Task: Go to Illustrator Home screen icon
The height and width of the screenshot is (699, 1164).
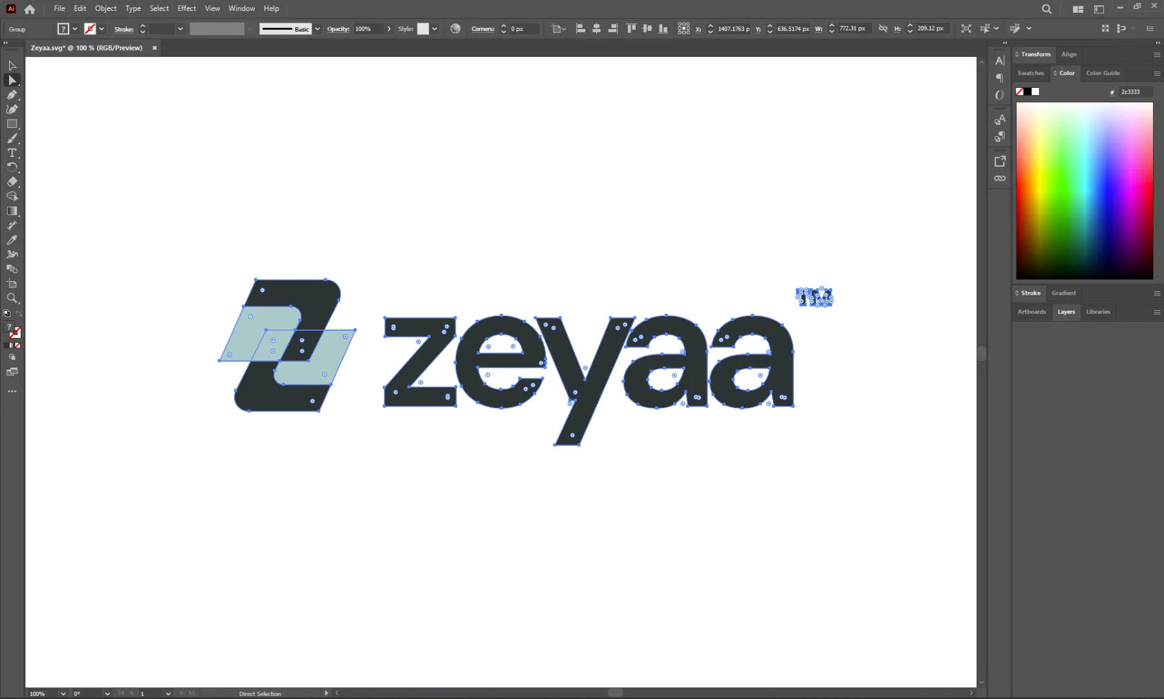Action: click(x=30, y=9)
